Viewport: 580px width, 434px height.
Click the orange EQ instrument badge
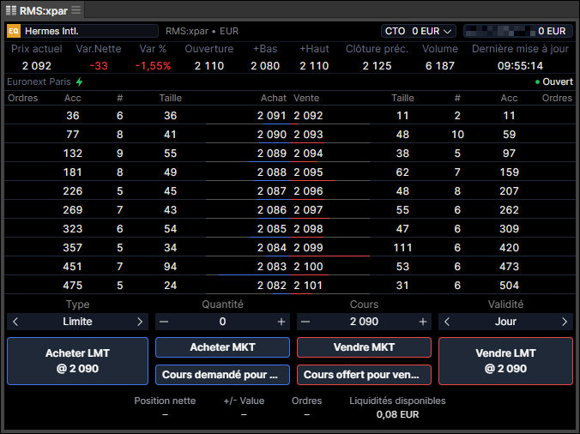14,31
